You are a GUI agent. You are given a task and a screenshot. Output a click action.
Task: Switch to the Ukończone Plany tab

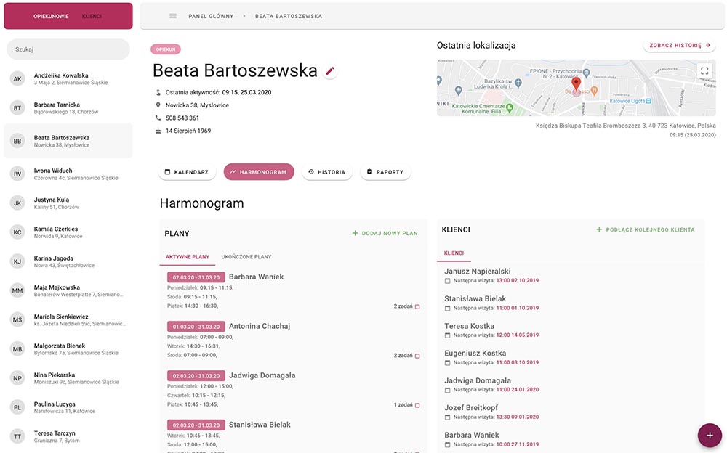tap(246, 257)
